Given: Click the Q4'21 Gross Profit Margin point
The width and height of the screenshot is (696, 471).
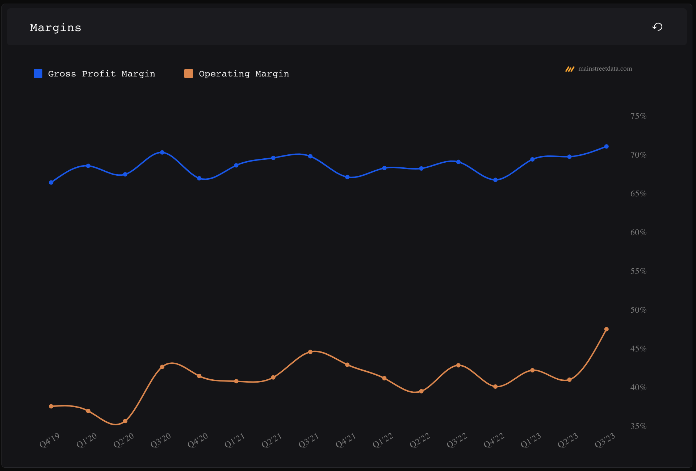Looking at the screenshot, I should pos(347,177).
